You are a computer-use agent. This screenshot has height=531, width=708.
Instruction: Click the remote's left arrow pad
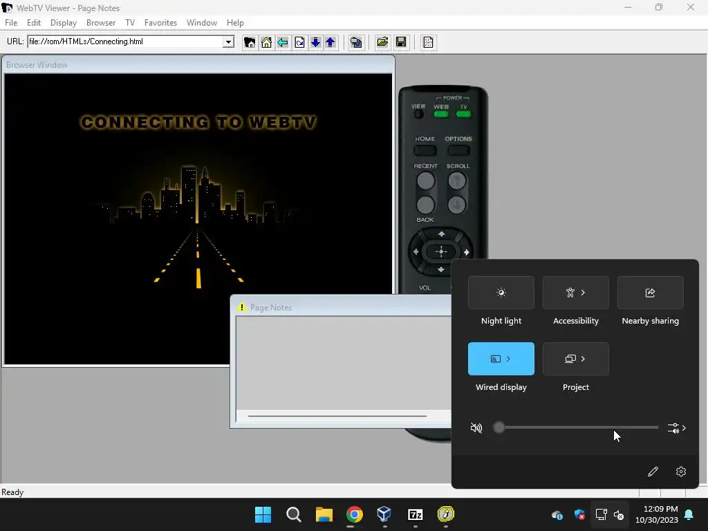pos(416,252)
